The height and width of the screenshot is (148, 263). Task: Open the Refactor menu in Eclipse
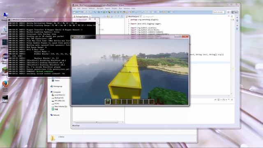[92, 9]
